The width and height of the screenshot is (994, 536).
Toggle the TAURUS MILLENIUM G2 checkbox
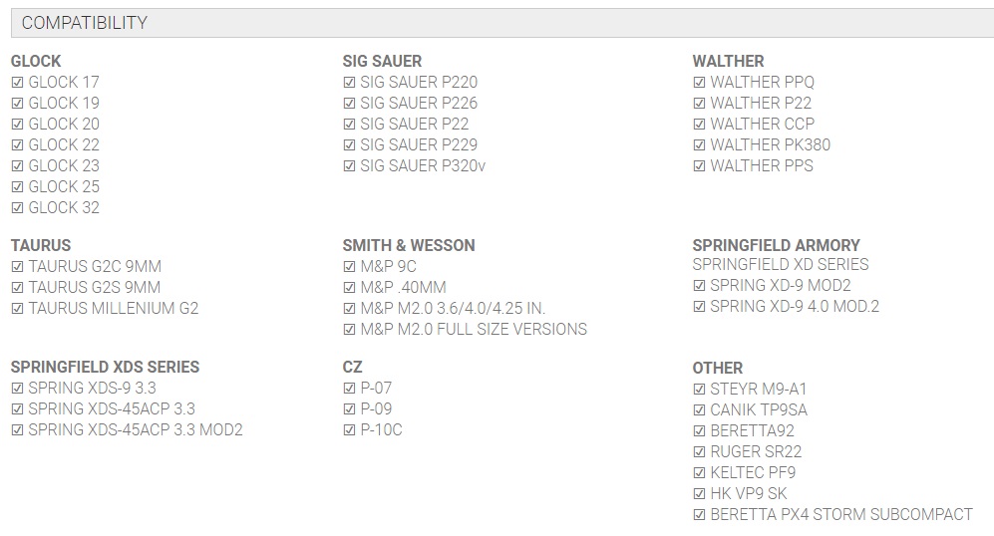pyautogui.click(x=17, y=309)
